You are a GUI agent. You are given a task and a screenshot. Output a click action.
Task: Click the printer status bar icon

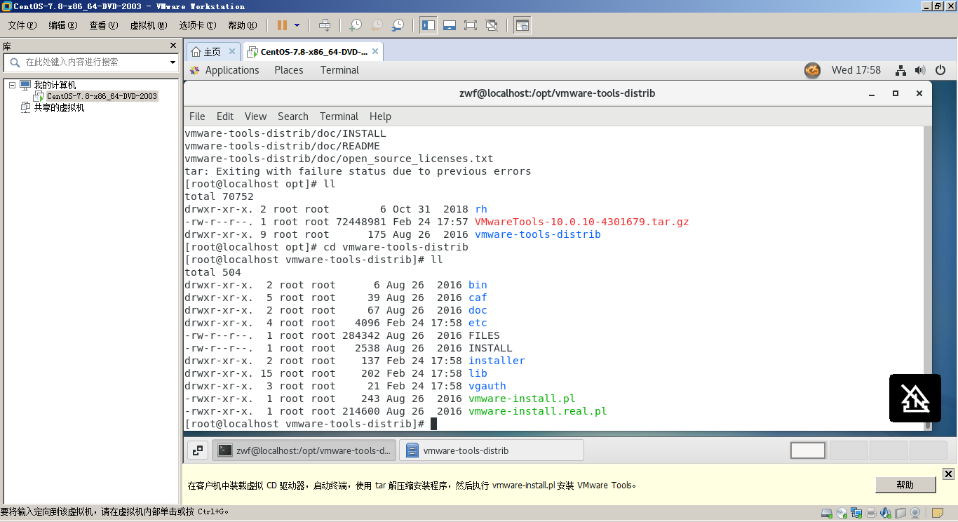click(871, 513)
